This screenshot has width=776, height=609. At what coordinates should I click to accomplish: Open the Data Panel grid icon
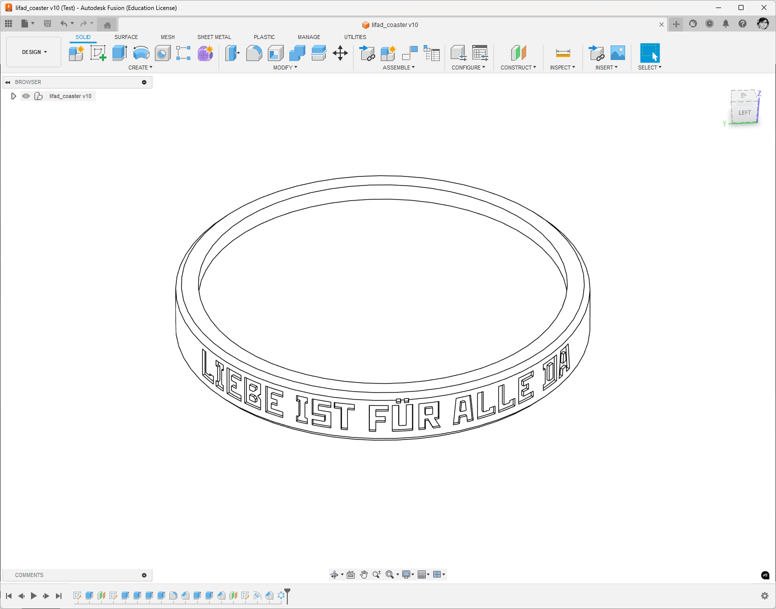(x=8, y=23)
